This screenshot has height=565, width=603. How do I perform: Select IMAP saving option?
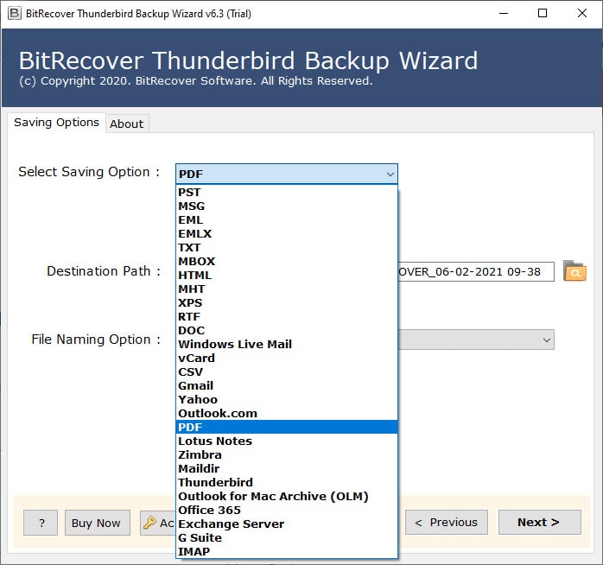point(287,551)
